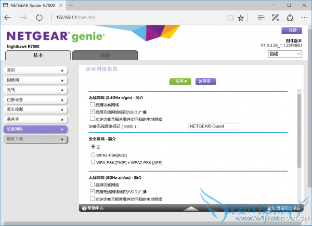The width and height of the screenshot is (312, 226).
Task: Expand help panel with up triangle
Action: pyautogui.click(x=191, y=208)
